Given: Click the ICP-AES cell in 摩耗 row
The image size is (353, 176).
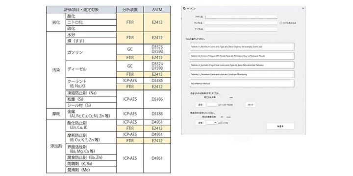Looking at the screenshot, I should click(130, 114).
